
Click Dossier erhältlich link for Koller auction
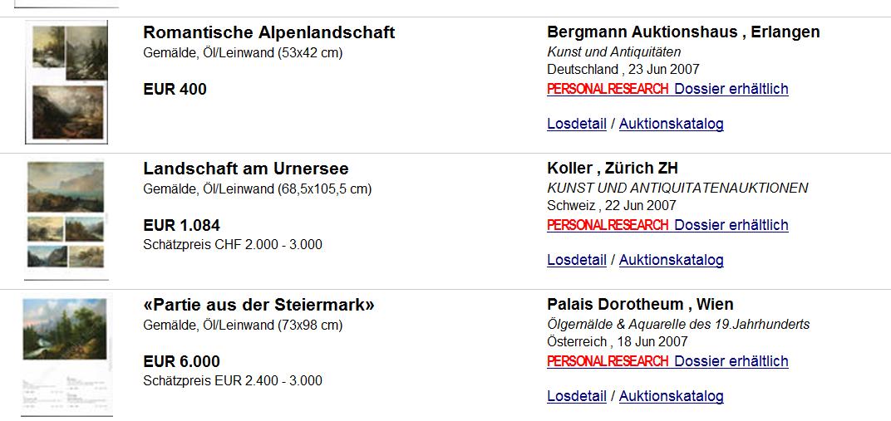(x=731, y=225)
